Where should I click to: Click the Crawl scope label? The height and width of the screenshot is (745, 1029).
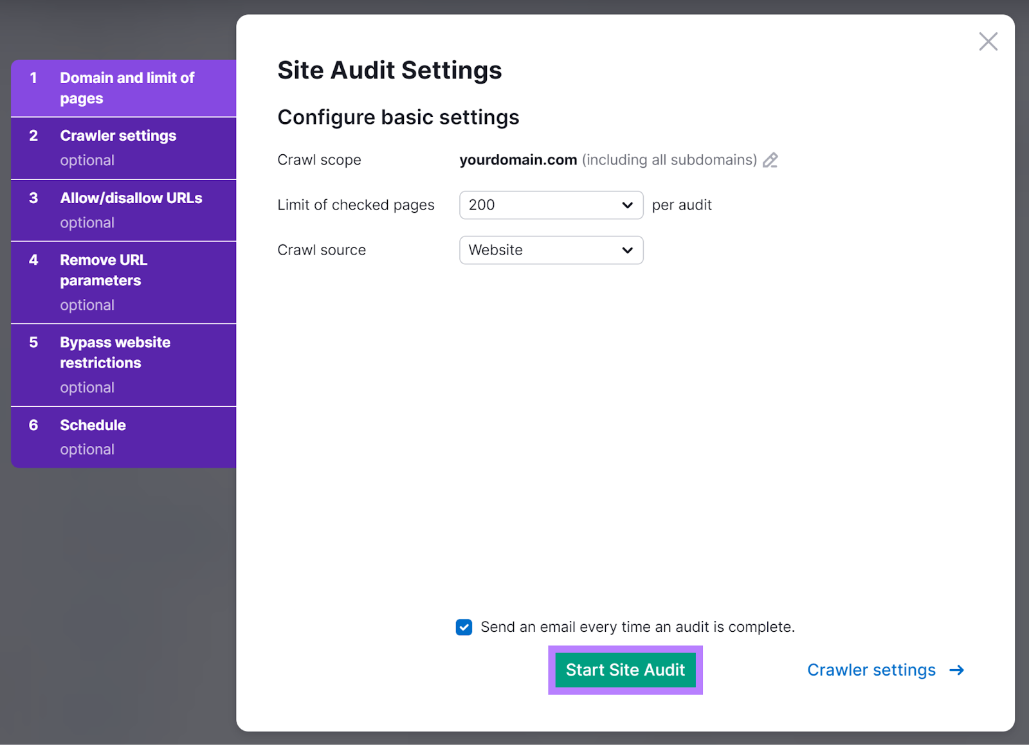(319, 160)
